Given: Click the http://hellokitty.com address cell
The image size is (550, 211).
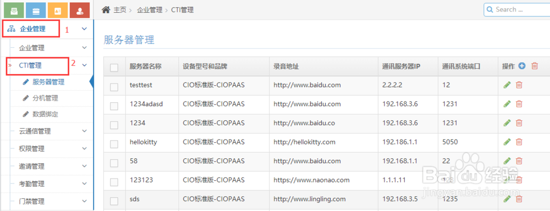Looking at the screenshot, I should pyautogui.click(x=305, y=142).
